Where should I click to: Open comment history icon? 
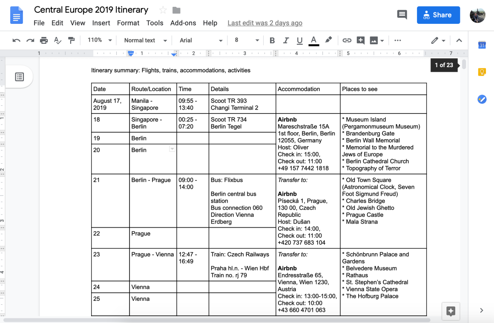click(x=402, y=15)
